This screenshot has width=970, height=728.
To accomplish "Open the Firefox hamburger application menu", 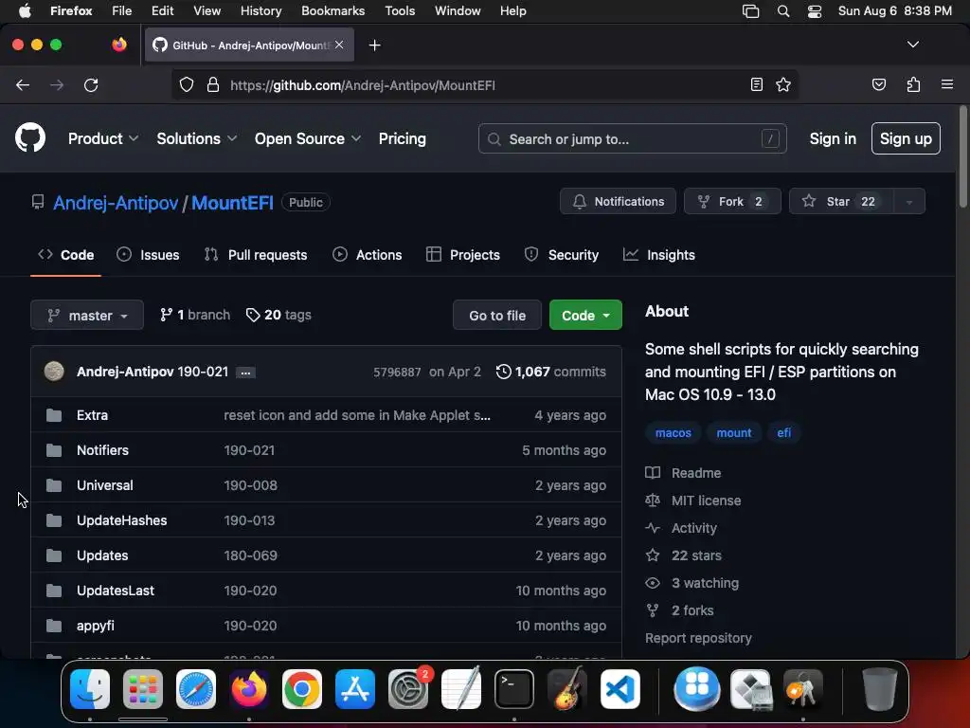I will click(x=946, y=84).
